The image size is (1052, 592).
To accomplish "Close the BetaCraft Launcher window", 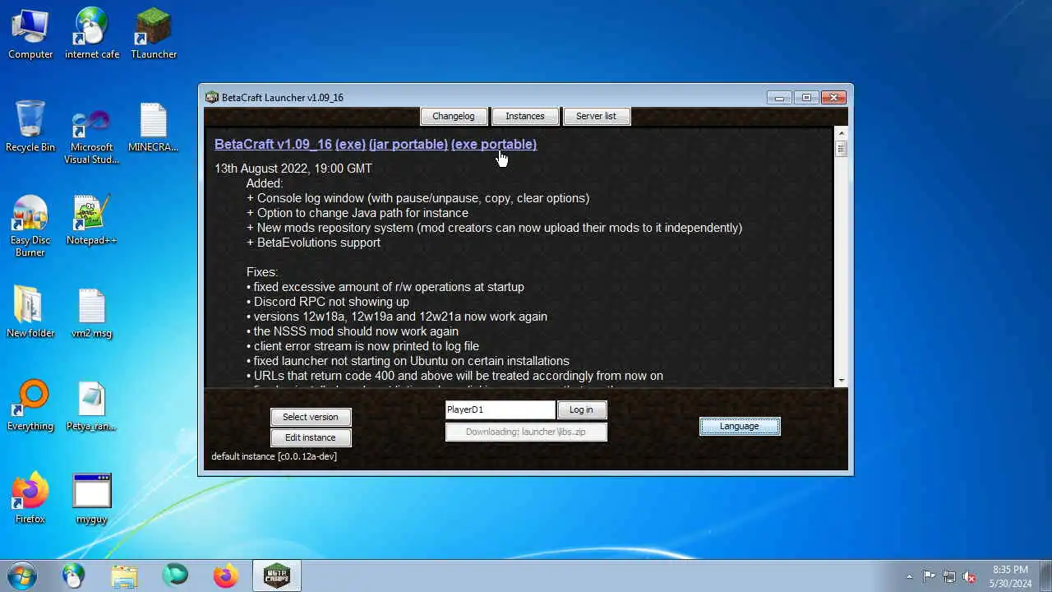I will (833, 97).
